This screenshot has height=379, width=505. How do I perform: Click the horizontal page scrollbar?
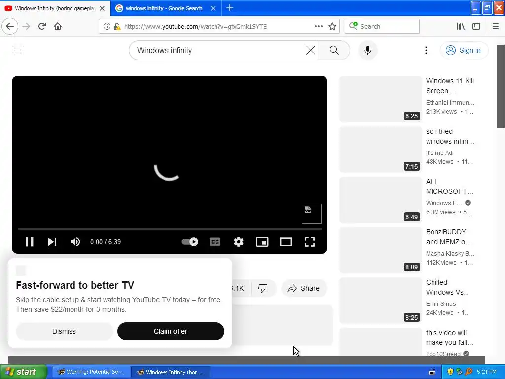pos(247,360)
